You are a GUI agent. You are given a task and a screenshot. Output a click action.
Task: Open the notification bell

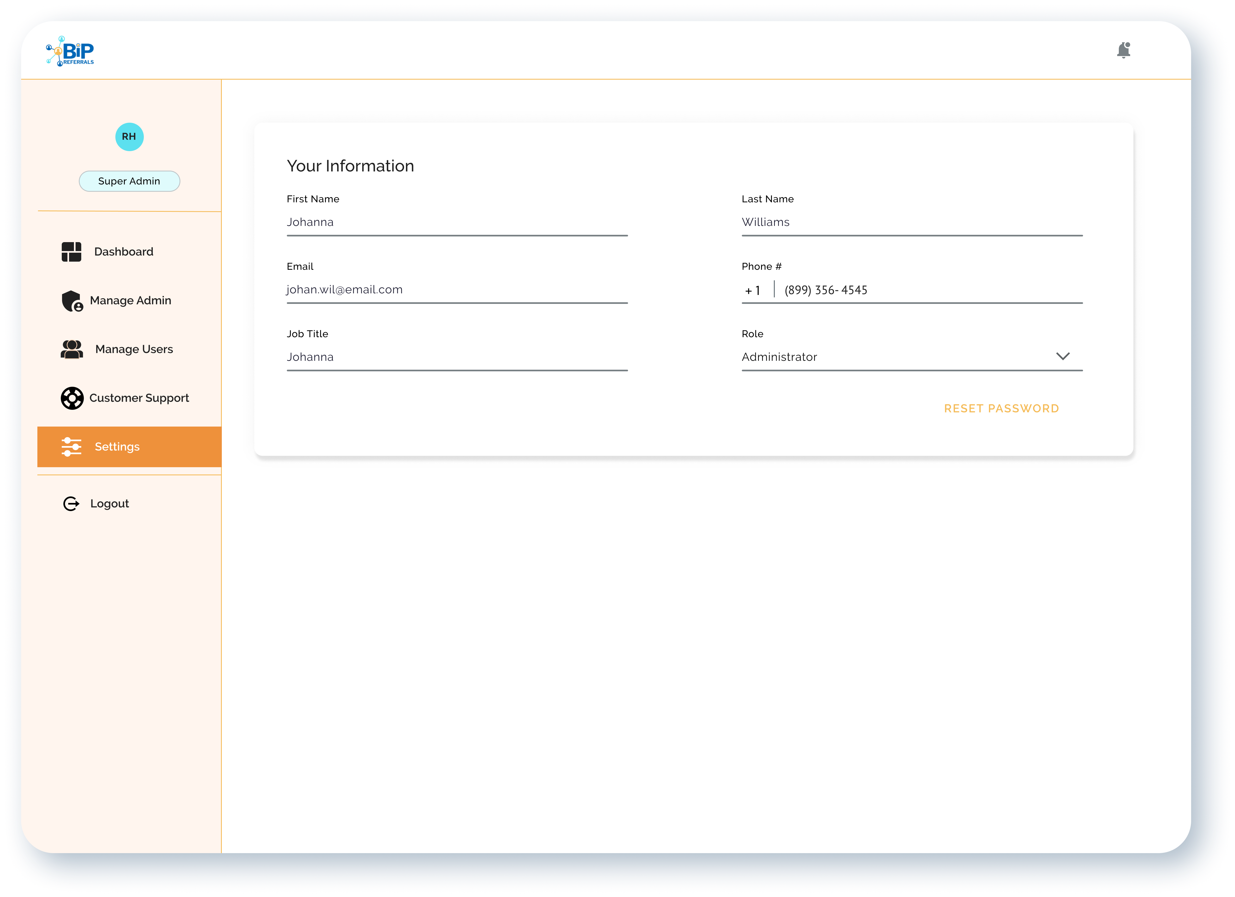(1123, 50)
